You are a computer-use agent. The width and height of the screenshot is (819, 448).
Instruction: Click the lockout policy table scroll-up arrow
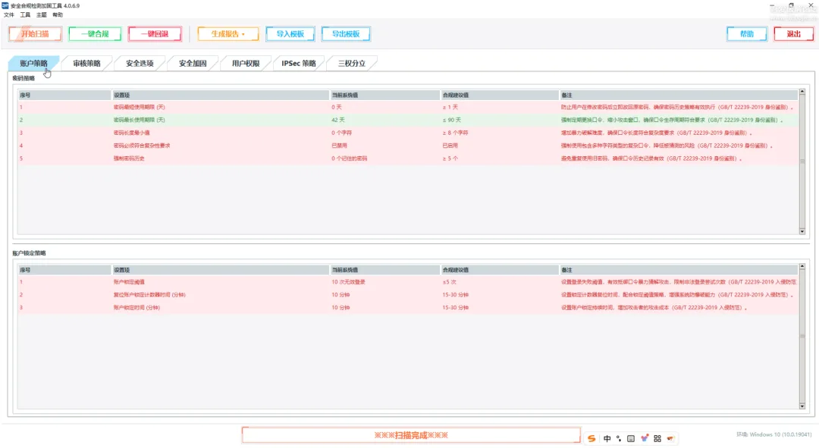click(802, 267)
